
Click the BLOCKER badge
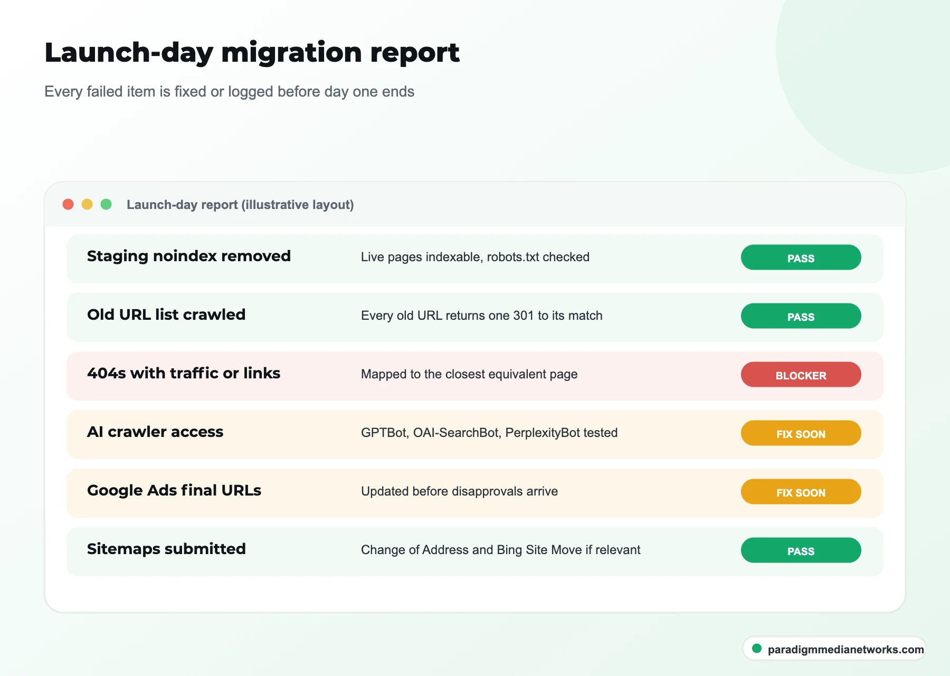[x=801, y=375]
